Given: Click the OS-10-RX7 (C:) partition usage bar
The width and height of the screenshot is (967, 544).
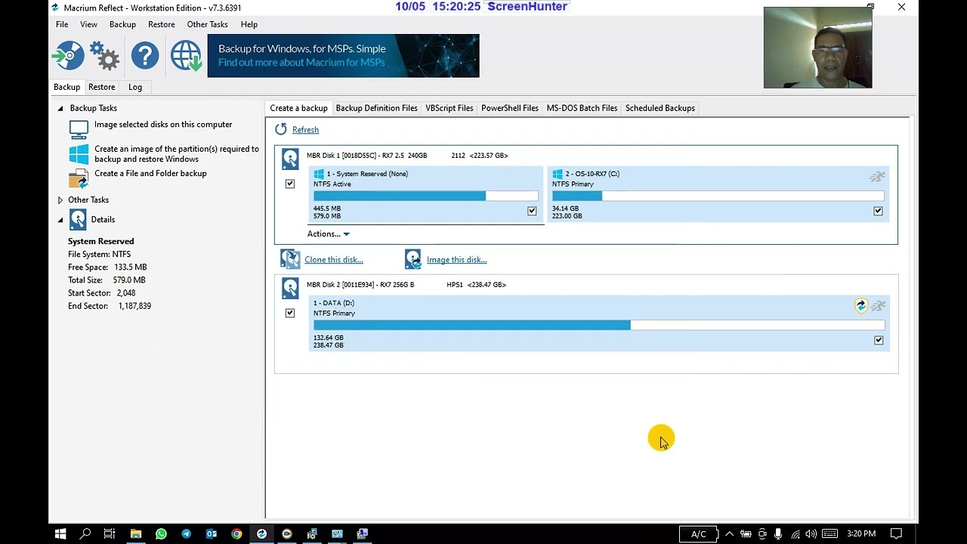Looking at the screenshot, I should (718, 196).
